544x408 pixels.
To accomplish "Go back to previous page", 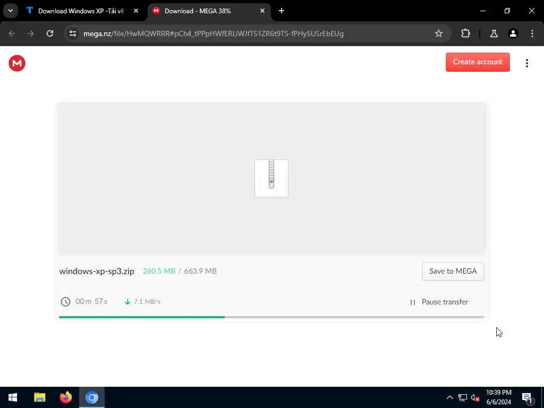I will click(12, 33).
